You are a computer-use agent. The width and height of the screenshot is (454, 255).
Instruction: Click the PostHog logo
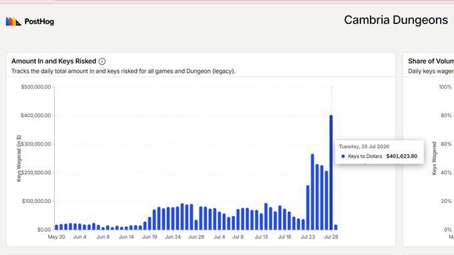[x=30, y=21]
